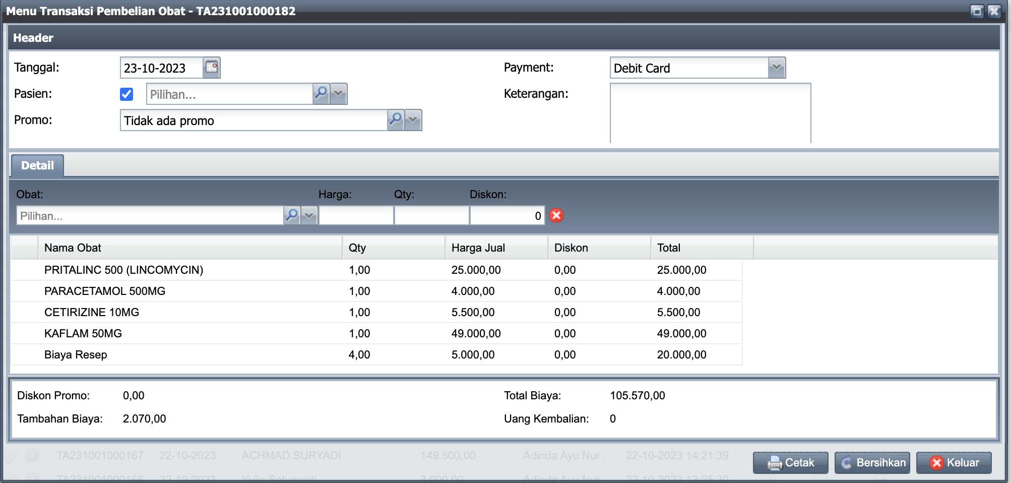Click into the Keterangan text area

(x=710, y=113)
